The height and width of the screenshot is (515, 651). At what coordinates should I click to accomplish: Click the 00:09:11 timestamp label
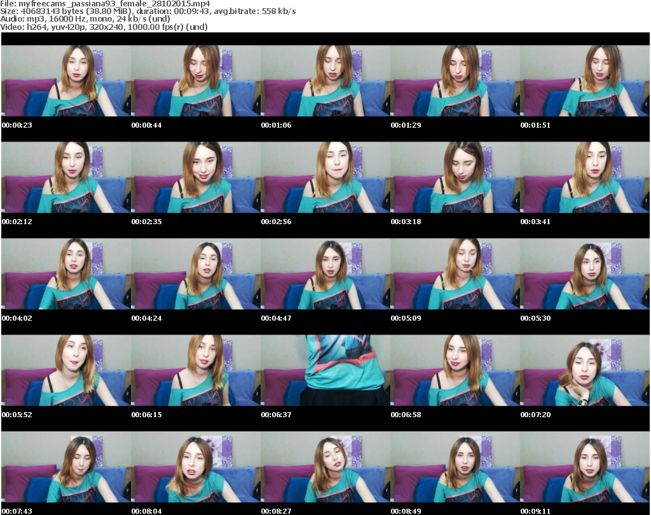[x=535, y=511]
